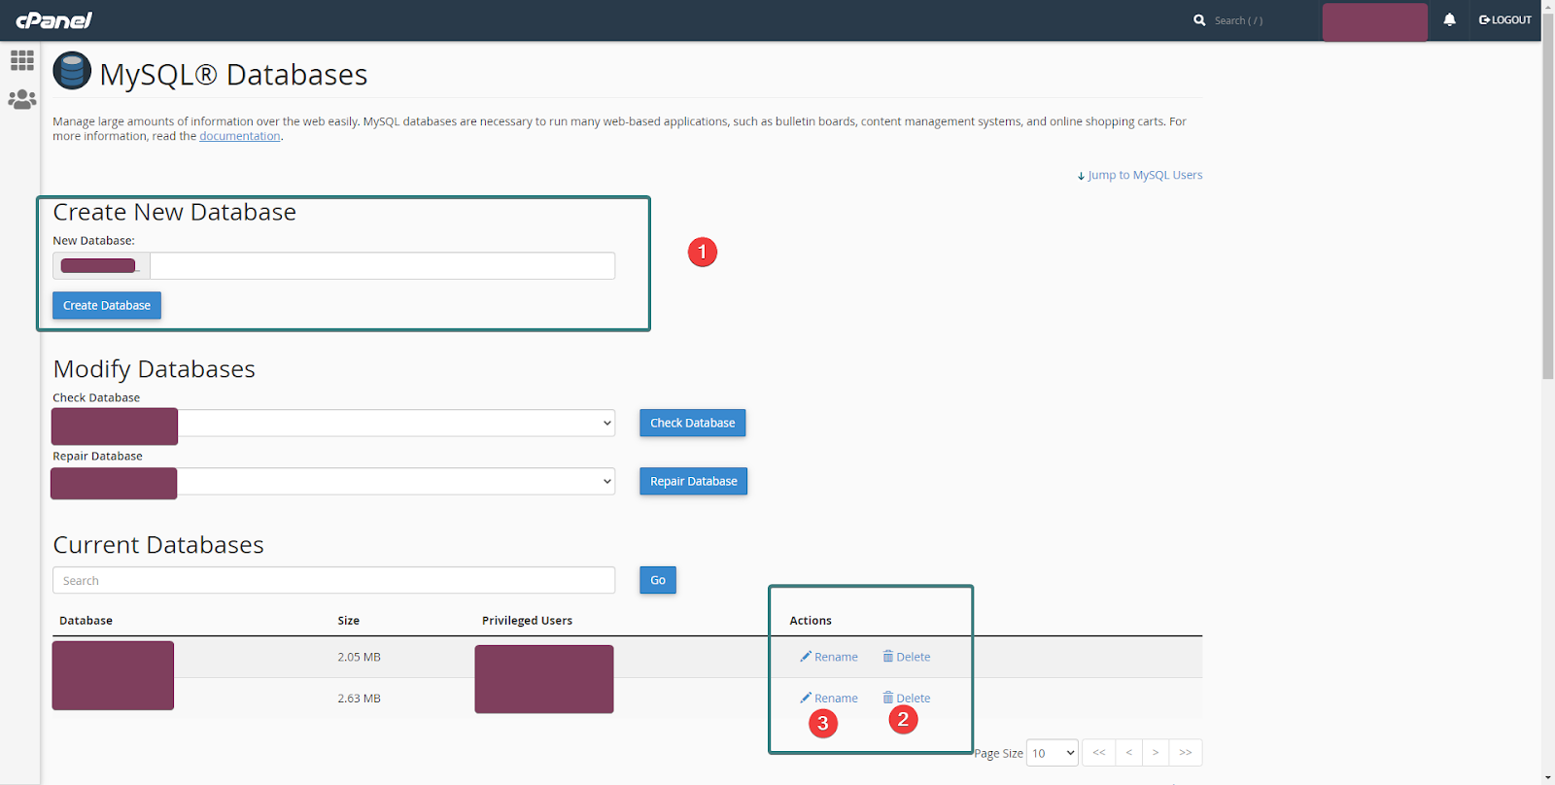Click the search magnifier icon
The width and height of the screenshot is (1555, 785).
coord(1199,20)
